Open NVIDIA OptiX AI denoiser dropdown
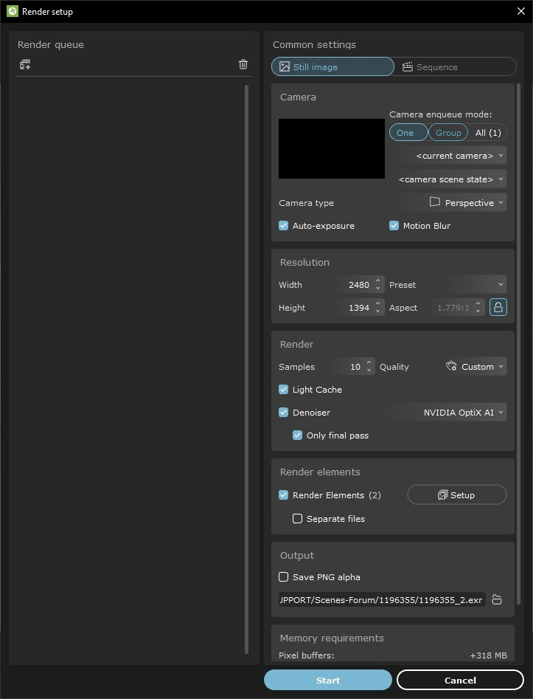533x699 pixels. tap(447, 413)
